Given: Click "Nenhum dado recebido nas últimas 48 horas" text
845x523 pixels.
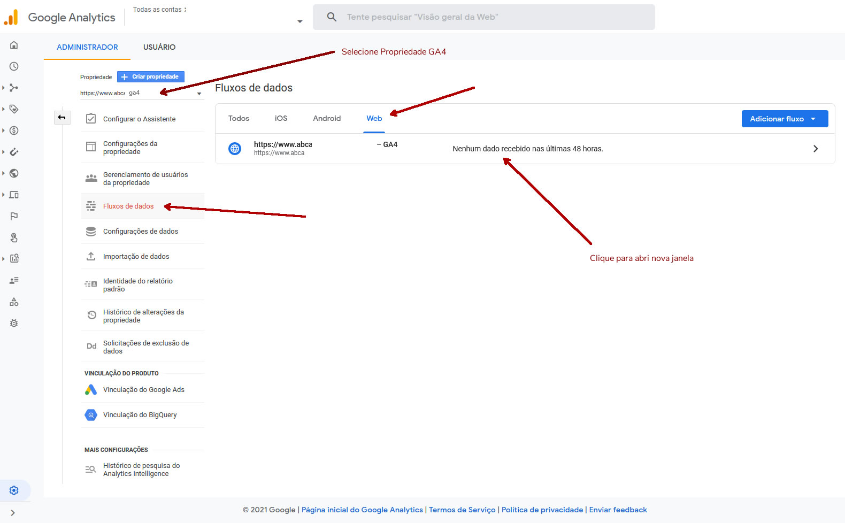Looking at the screenshot, I should coord(528,149).
